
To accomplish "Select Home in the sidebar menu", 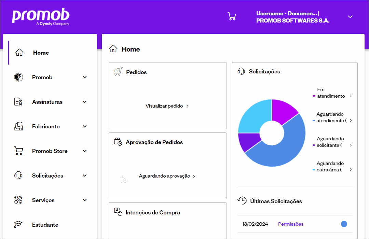I will pos(41,53).
